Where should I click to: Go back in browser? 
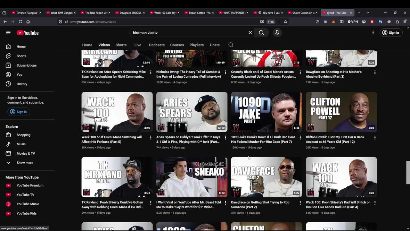(5, 21)
